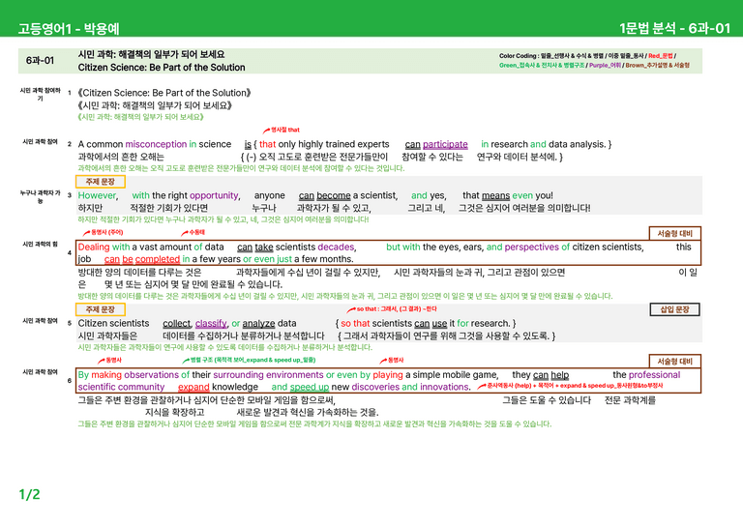Click the "동명사 (주어)" grammar note

pyautogui.click(x=106, y=232)
